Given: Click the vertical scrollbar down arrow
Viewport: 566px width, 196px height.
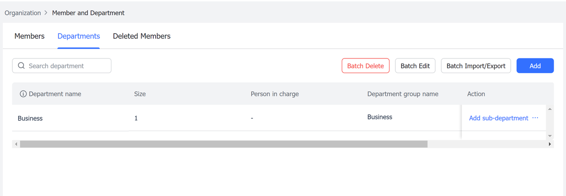Looking at the screenshot, I should point(550,136).
